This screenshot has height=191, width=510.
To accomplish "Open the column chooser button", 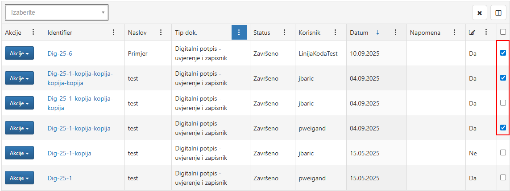I will tap(498, 13).
